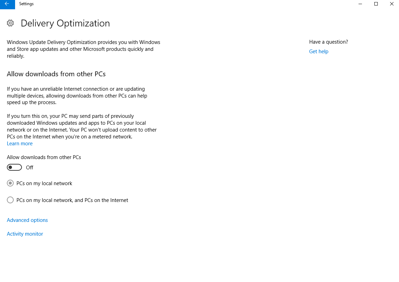Click the Settings title in the title bar

pyautogui.click(x=26, y=4)
